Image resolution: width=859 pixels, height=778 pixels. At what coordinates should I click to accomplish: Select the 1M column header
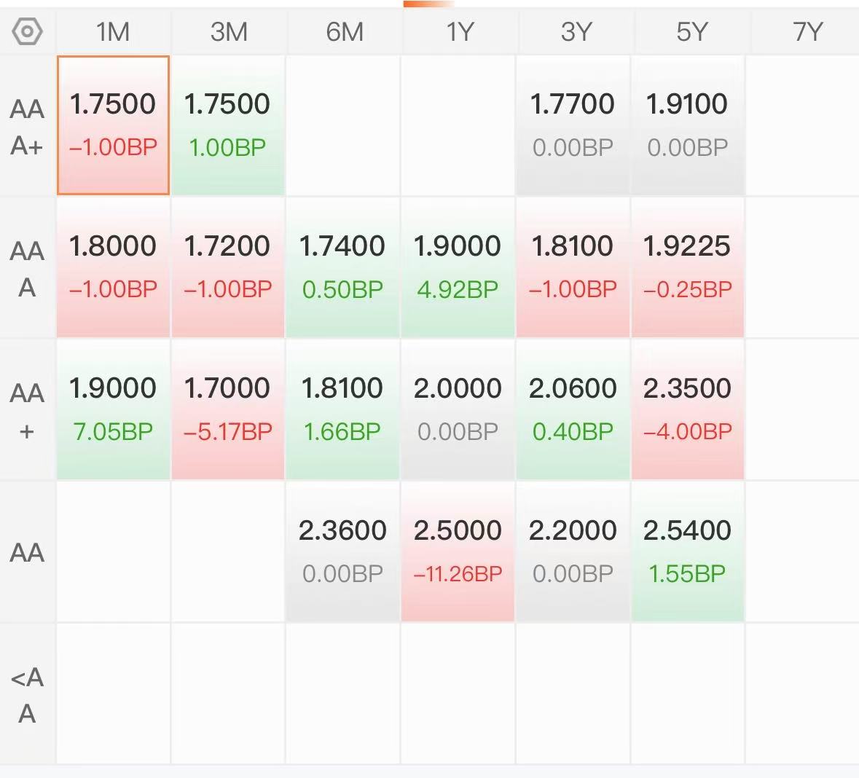(x=113, y=32)
